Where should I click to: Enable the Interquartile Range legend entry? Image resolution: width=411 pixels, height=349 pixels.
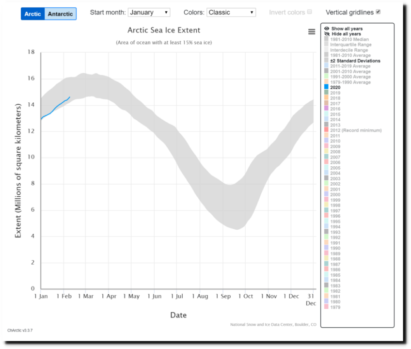351,45
